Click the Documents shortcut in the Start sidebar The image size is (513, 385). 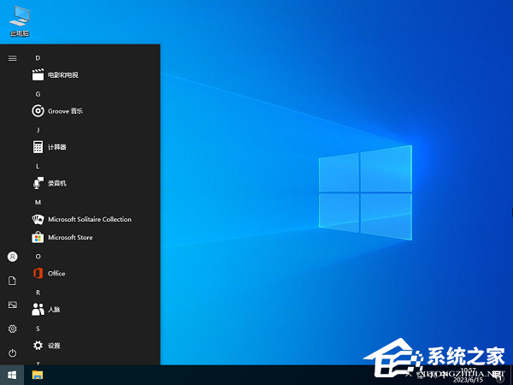tap(12, 281)
